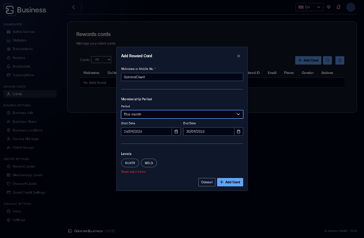Click the Start Date text field
This screenshot has height=238, width=364.
pos(146,131)
